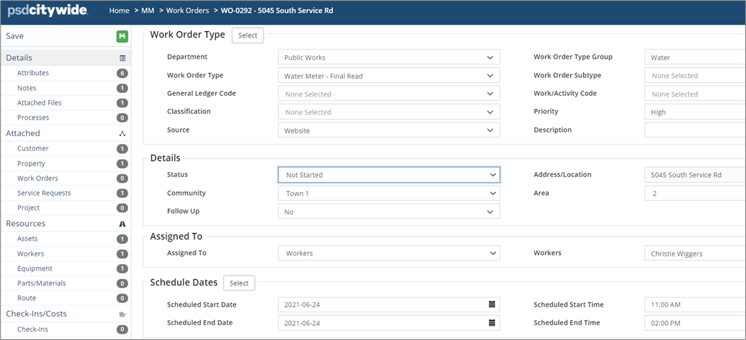746x340 pixels.
Task: Click the psdcitywide logo
Action: (48, 11)
